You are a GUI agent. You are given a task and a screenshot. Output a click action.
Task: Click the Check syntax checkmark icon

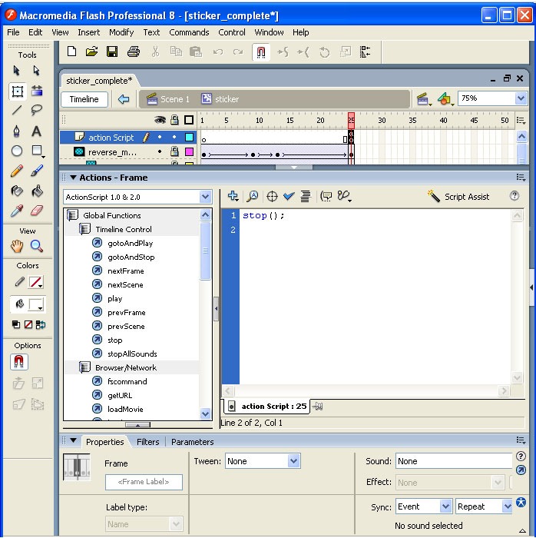[289, 196]
